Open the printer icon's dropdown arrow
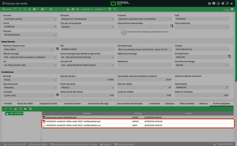This screenshot has width=237, height=146. click(38, 9)
